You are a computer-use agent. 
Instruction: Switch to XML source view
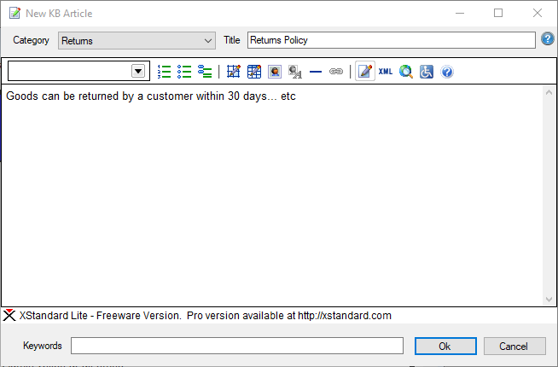[386, 72]
